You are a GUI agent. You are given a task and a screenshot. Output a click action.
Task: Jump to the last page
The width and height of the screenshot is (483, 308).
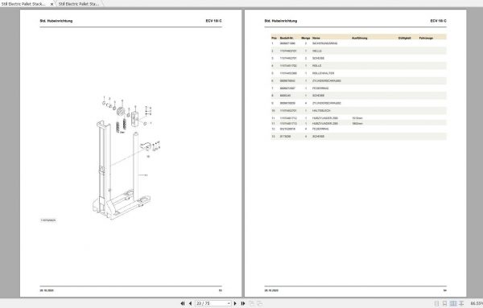(x=243, y=303)
